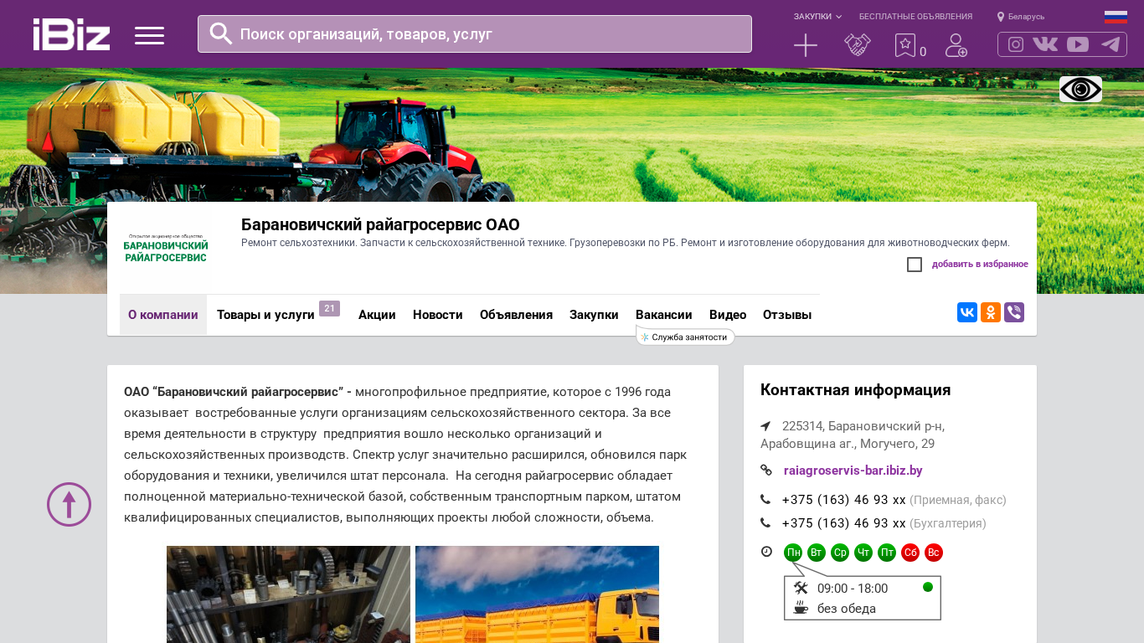Screen dimensions: 1144x643
Task: Share company page on Odnoklassniki
Action: coord(991,312)
